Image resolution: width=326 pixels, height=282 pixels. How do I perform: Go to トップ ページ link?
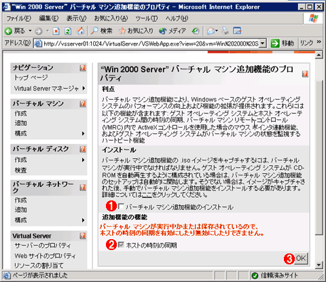point(31,77)
